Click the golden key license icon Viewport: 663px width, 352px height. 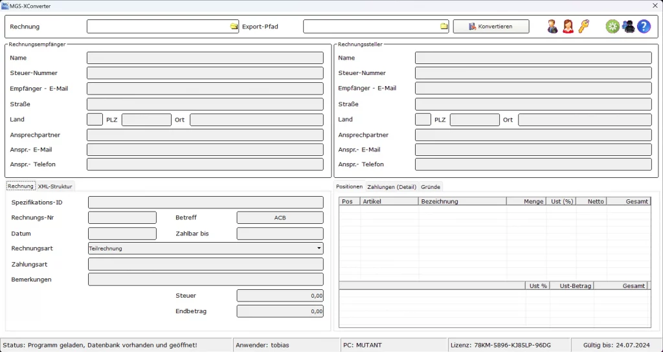point(583,27)
